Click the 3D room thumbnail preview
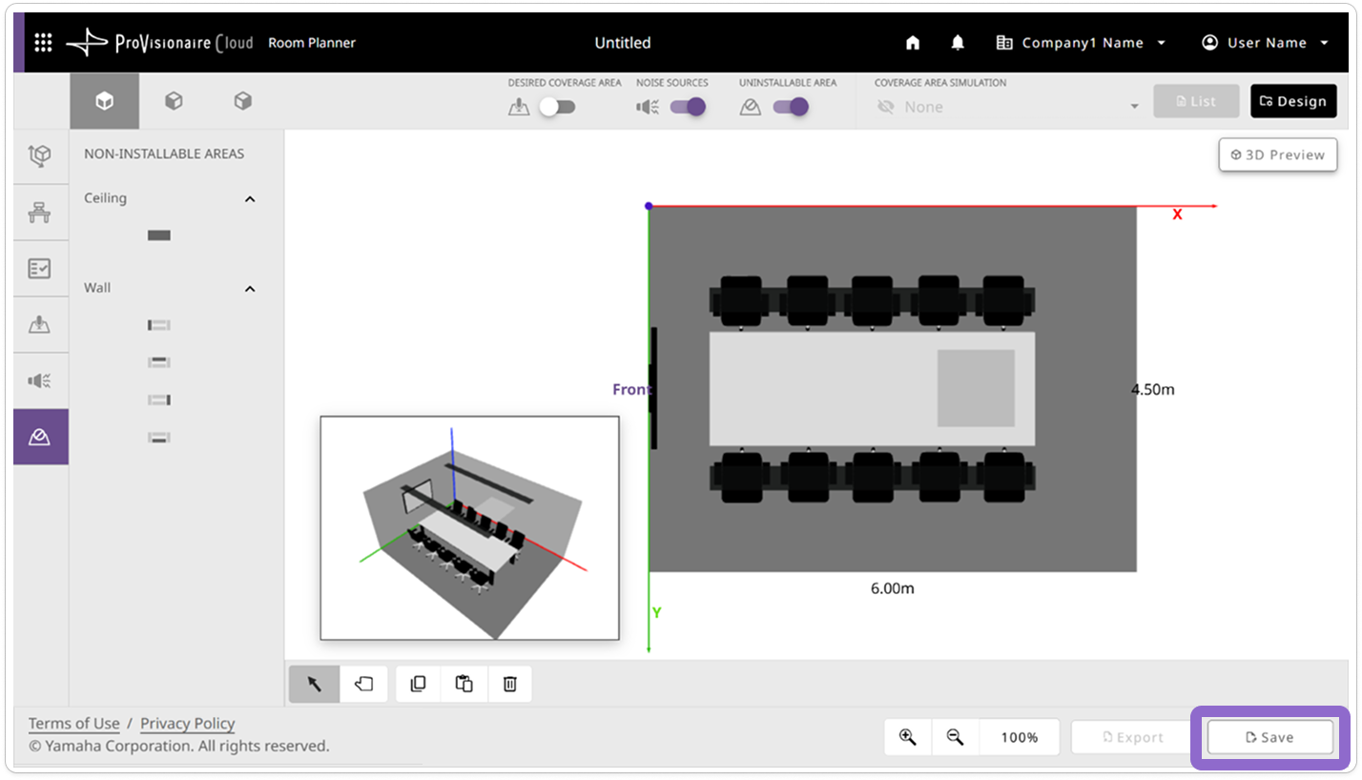1362x780 pixels. [469, 527]
